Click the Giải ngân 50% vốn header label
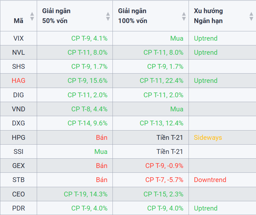Image resolution: width=256 pixels, height=215 pixels. [56, 16]
